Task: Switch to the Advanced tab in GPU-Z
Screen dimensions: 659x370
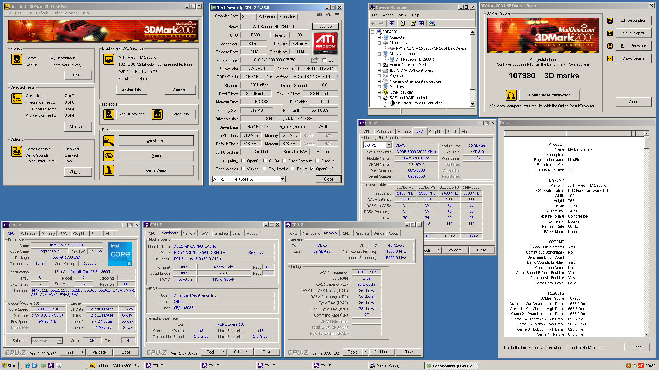Action: (x=267, y=17)
